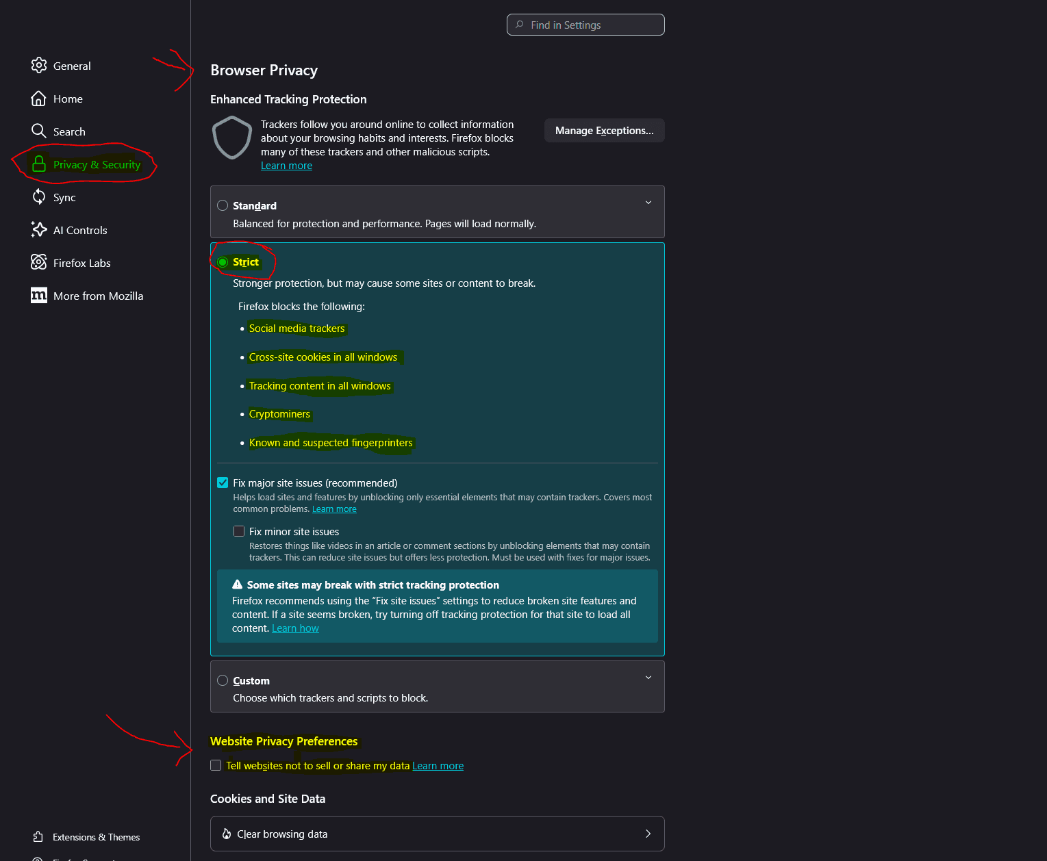Click the AI Controls sparkle icon
This screenshot has width=1047, height=861.
point(39,230)
